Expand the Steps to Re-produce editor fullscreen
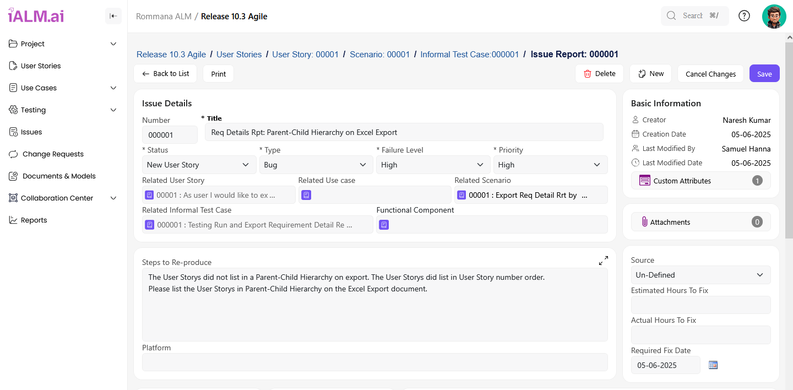The width and height of the screenshot is (793, 390). (603, 261)
